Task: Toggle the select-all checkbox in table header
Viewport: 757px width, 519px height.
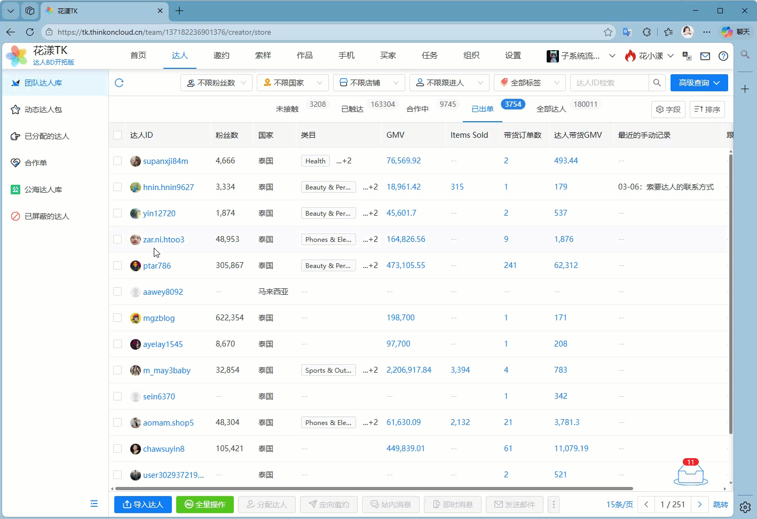Action: (x=117, y=135)
